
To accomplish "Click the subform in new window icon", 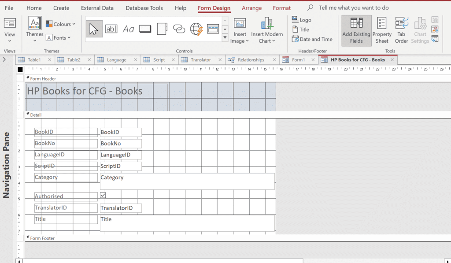I will click(x=435, y=19).
